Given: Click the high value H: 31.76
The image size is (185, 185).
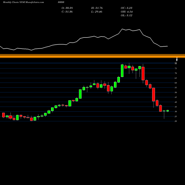Looking at the screenshot, I should [x=97, y=8].
